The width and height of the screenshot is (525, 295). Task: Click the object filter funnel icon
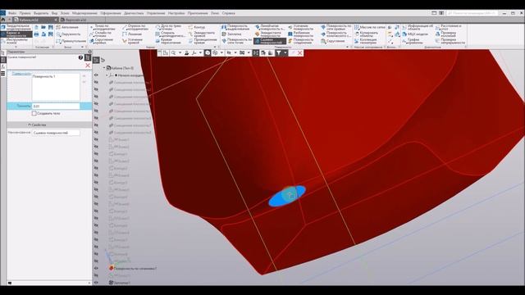click(x=279, y=52)
